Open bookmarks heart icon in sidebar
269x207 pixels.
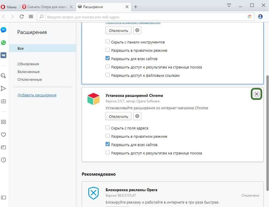(3, 135)
